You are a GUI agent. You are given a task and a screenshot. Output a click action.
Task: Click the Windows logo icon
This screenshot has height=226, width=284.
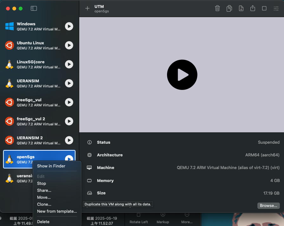coord(10,26)
